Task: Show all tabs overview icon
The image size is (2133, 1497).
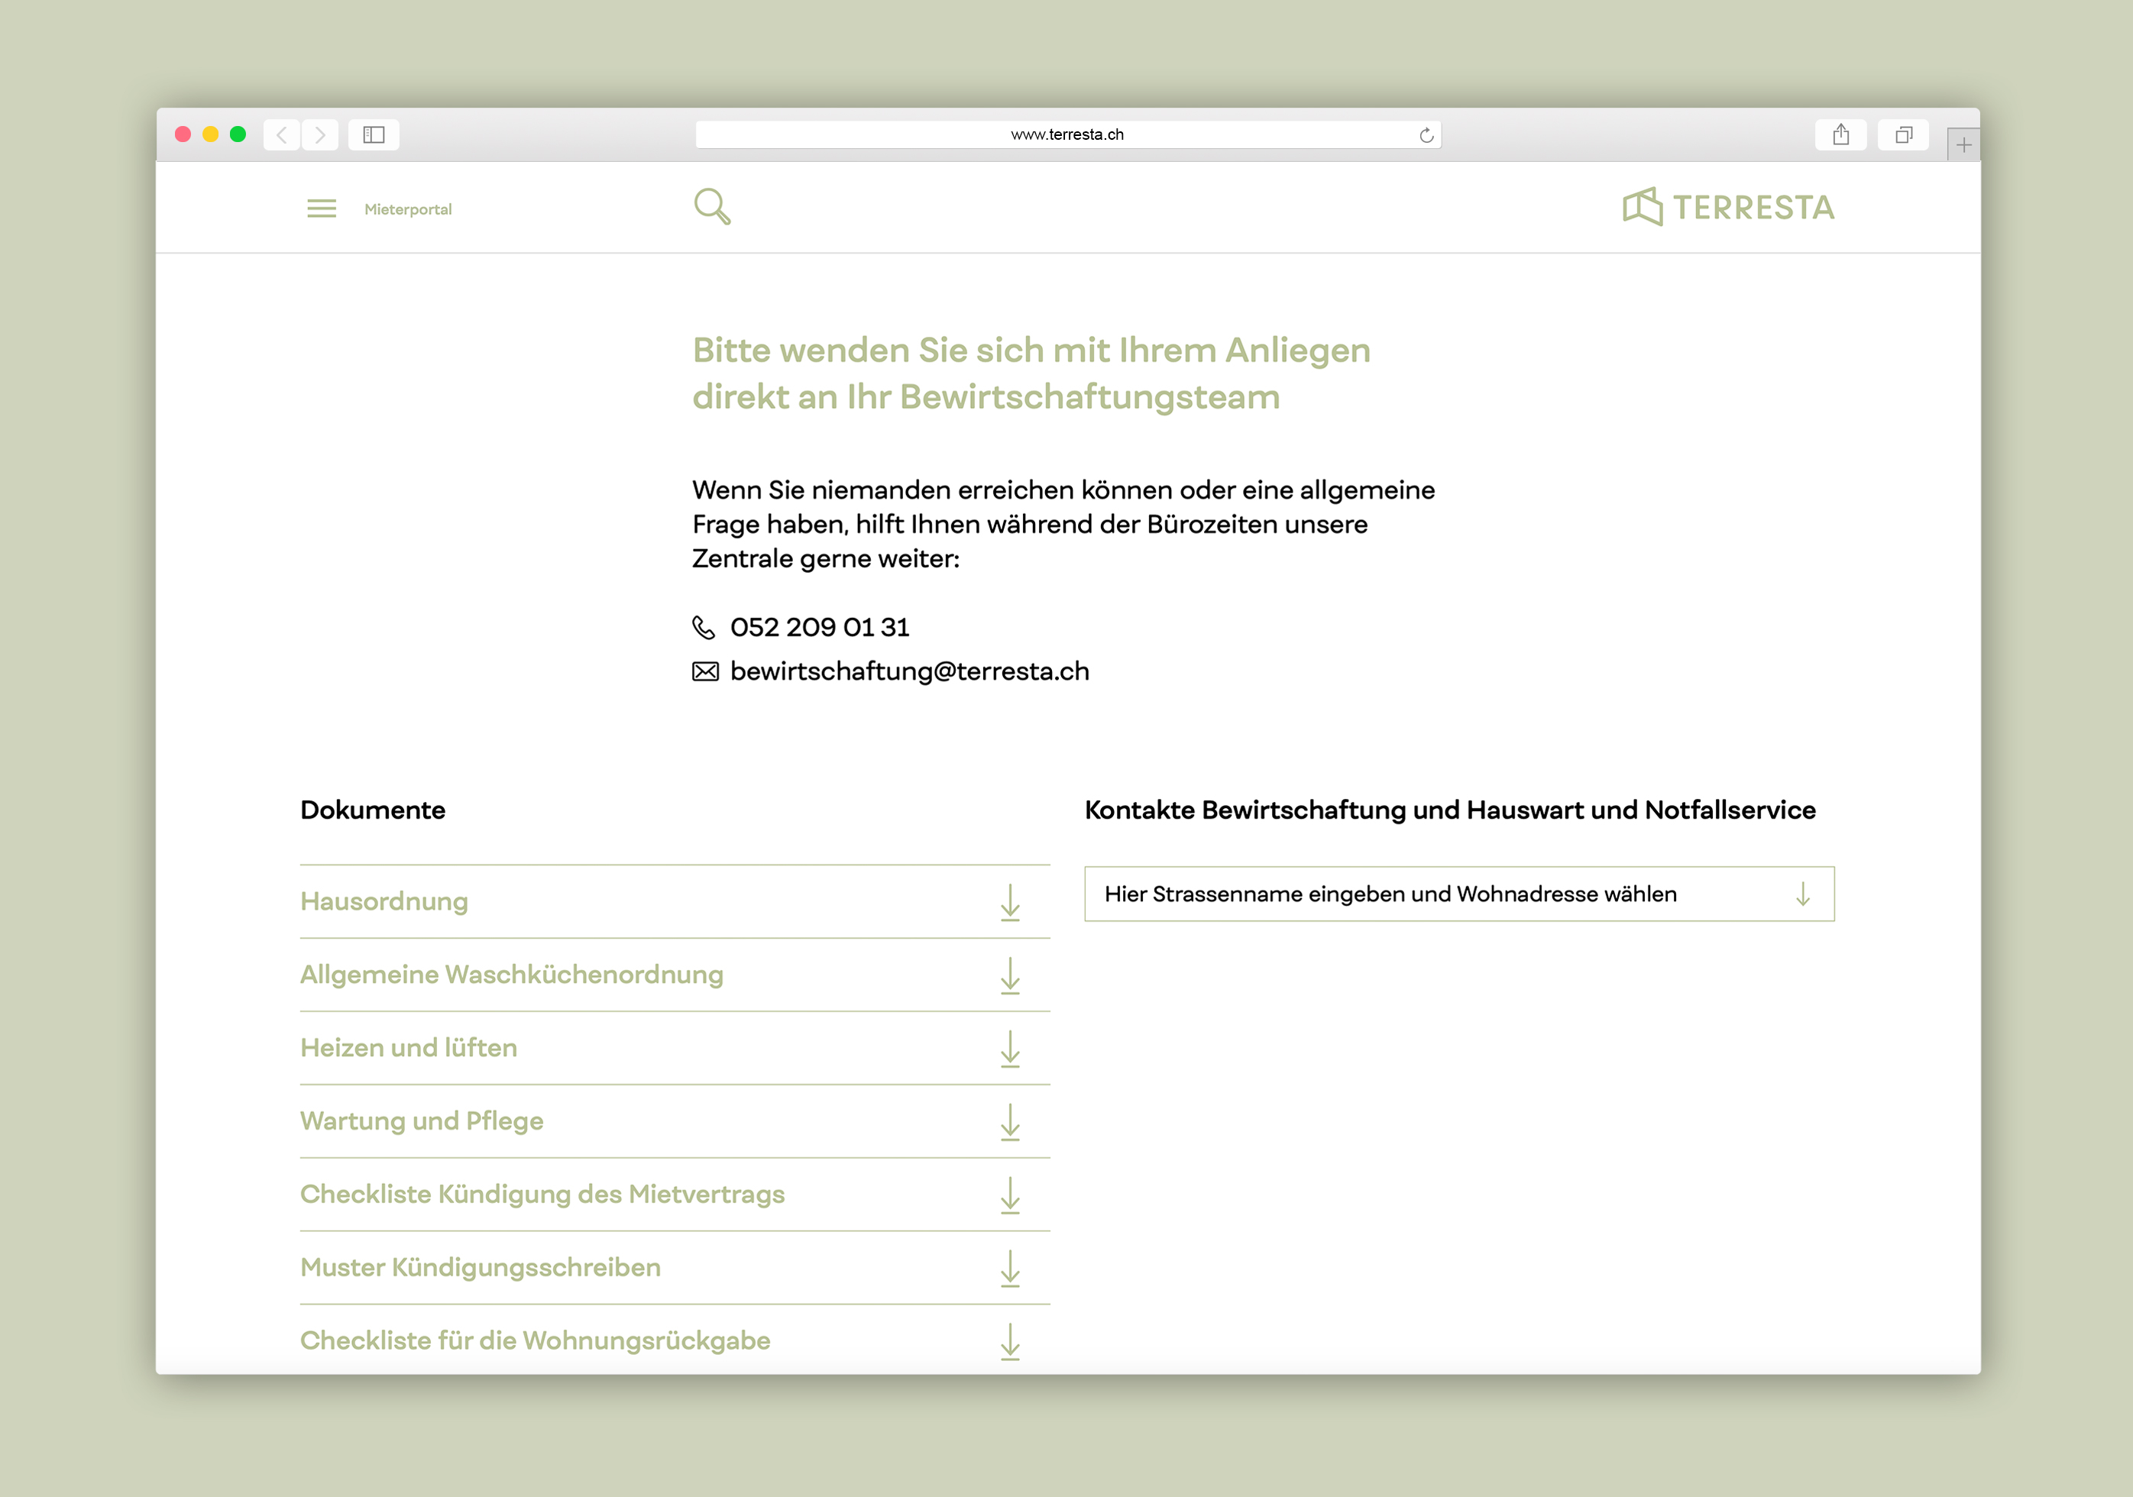Action: tap(1902, 134)
